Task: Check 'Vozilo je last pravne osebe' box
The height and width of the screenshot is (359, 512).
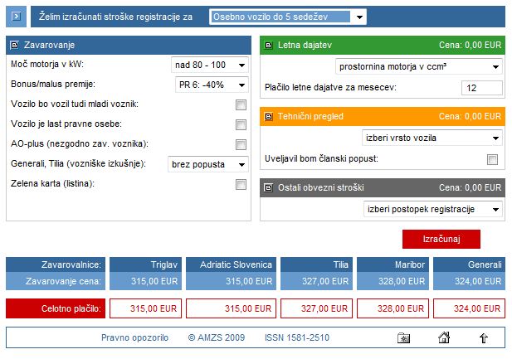Action: tap(241, 124)
